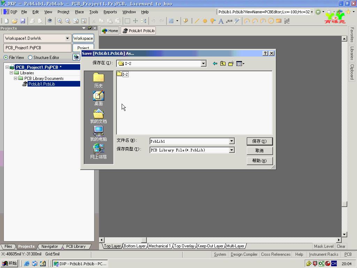Select the Top Overlay layer tab
Viewport: 357px width, 268px height.
point(184,246)
